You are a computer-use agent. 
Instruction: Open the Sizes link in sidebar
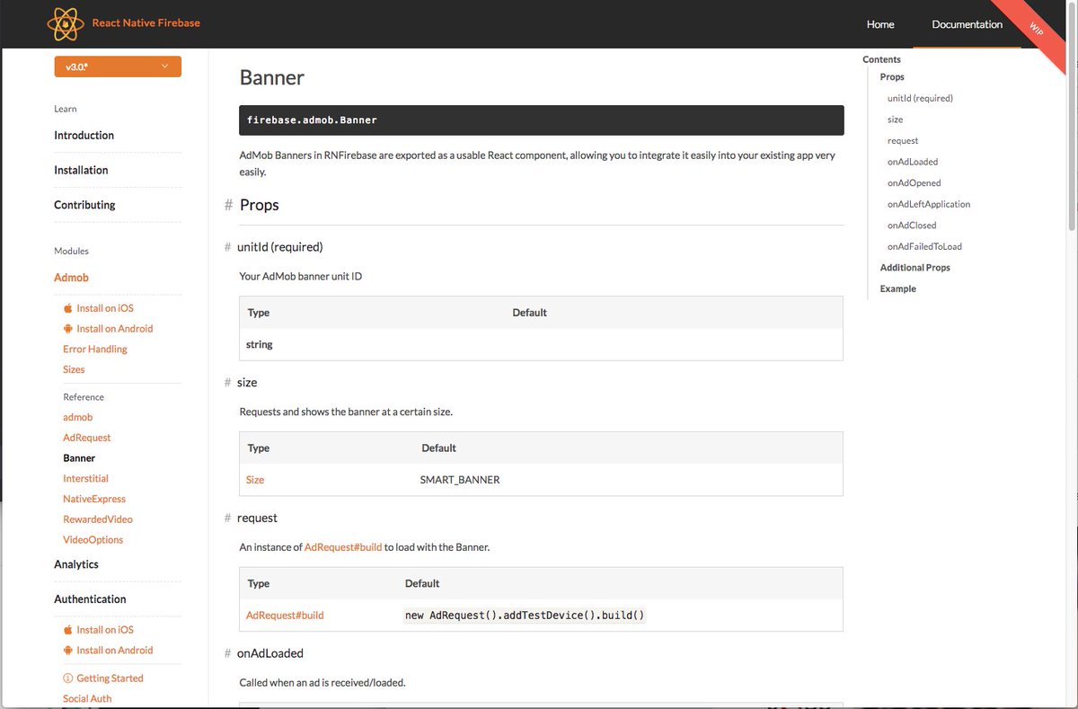click(74, 370)
